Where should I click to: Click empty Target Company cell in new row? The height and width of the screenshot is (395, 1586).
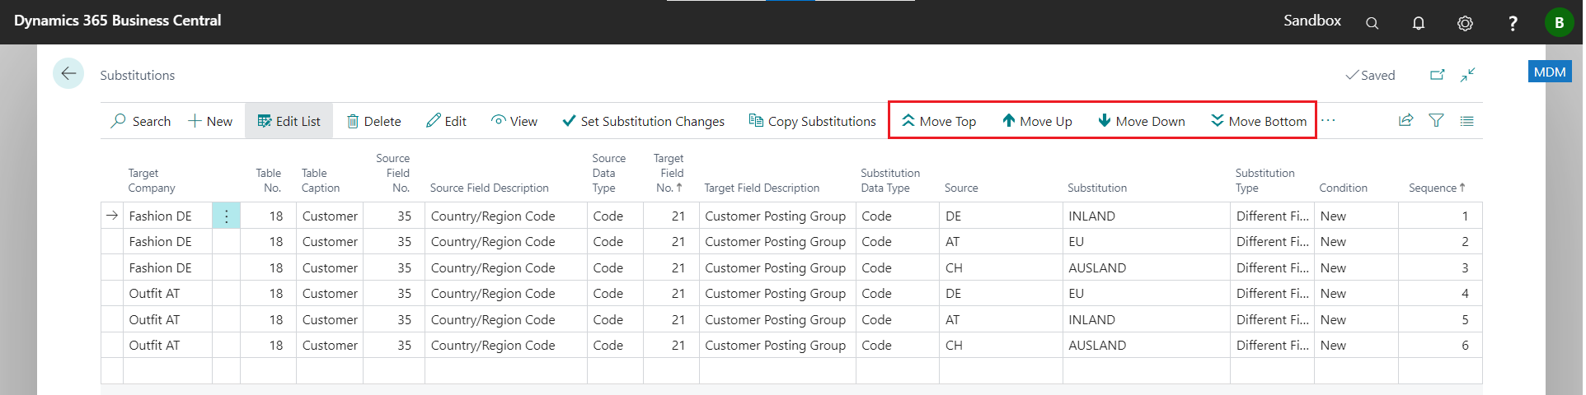[167, 370]
